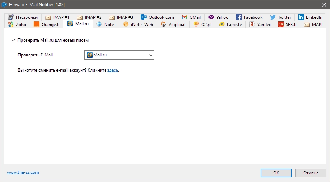This screenshot has width=330, height=182.
Task: Go to the Outlook.com tab label
Action: [161, 17]
